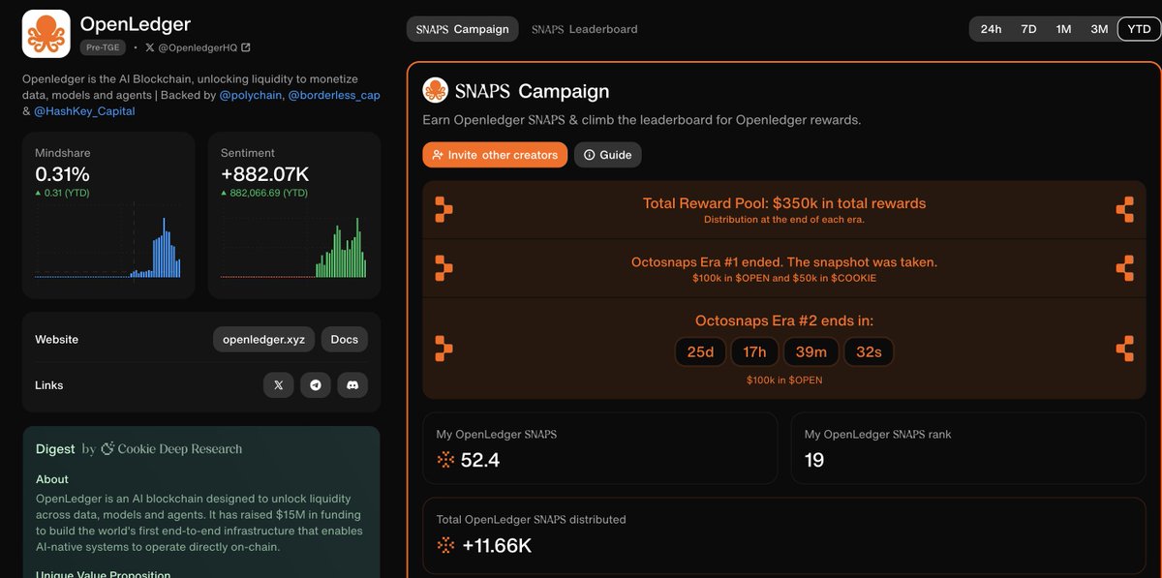Click the Sentiment +882.07K value
The height and width of the screenshot is (578, 1162).
(264, 175)
